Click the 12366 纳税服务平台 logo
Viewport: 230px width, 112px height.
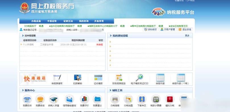pyautogui.click(x=173, y=12)
